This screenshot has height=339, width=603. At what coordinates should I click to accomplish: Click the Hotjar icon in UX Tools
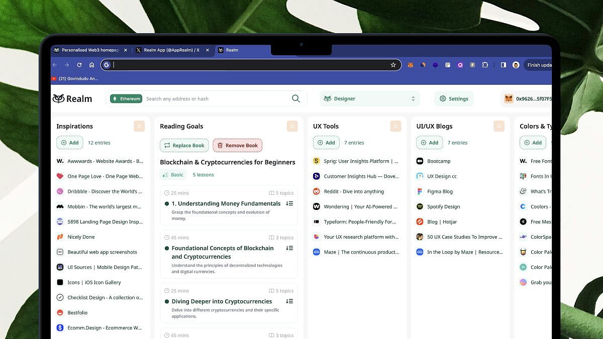(x=420, y=221)
